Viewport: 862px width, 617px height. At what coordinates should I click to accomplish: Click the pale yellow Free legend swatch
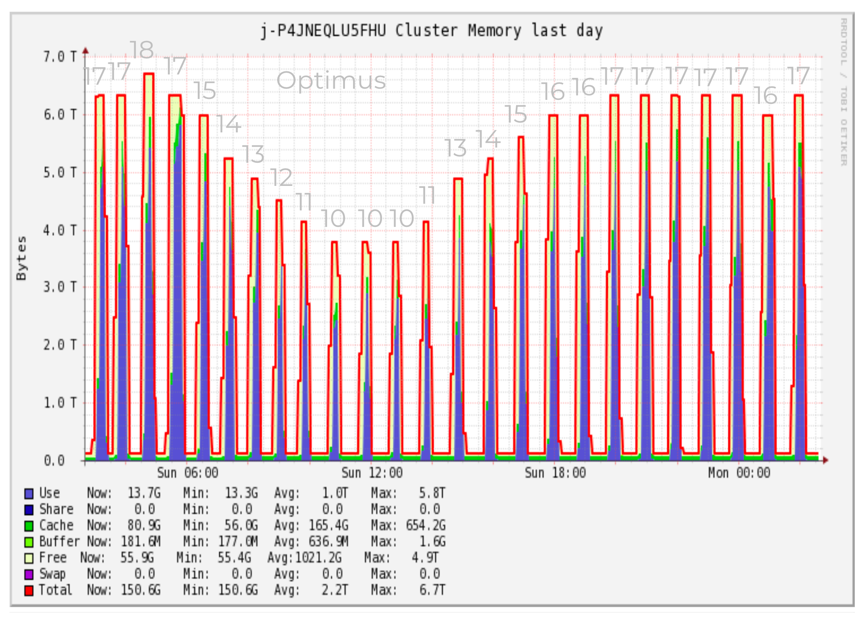[x=29, y=558]
